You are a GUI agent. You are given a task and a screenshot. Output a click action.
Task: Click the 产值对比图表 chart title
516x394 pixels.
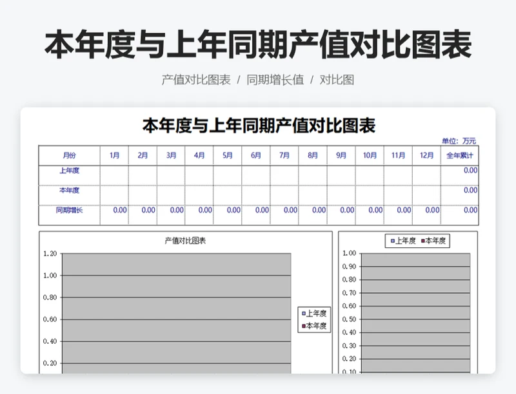(185, 241)
